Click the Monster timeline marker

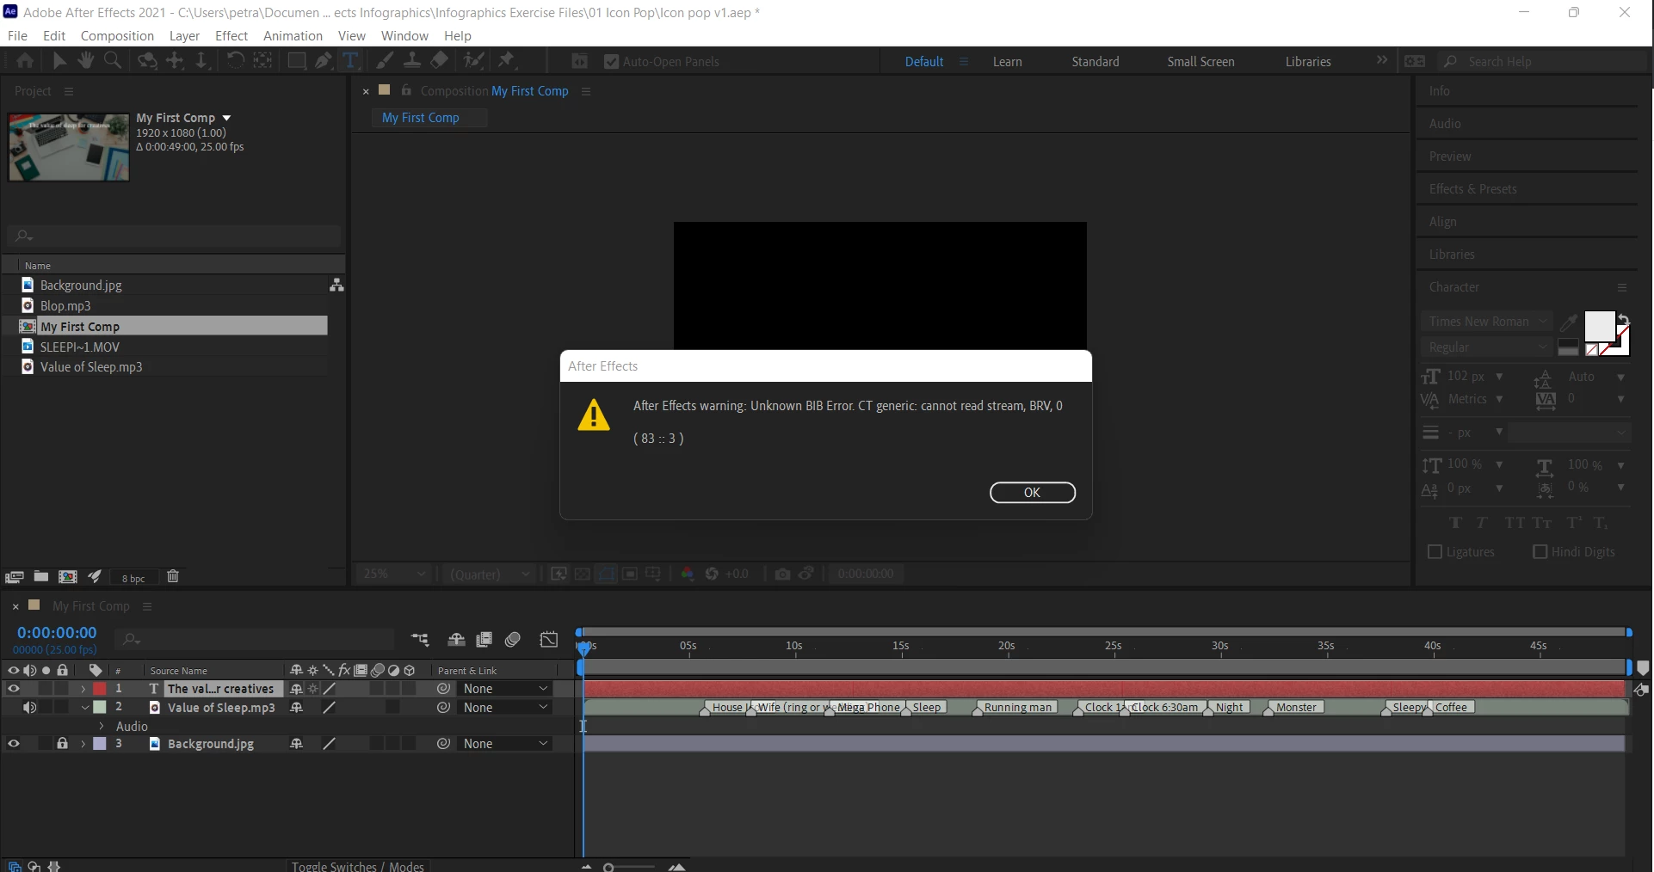[1295, 708]
